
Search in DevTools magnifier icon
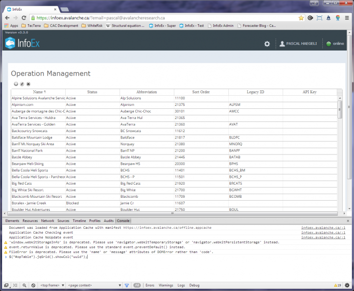24,285
